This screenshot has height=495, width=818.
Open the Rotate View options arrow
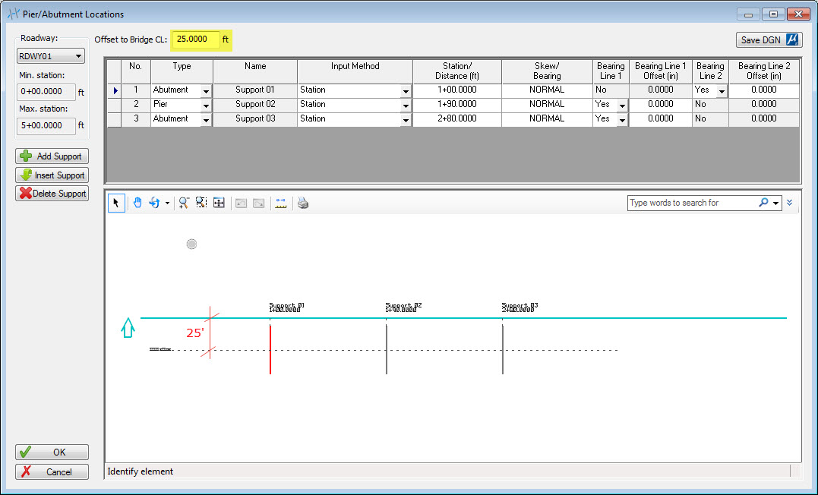(167, 203)
